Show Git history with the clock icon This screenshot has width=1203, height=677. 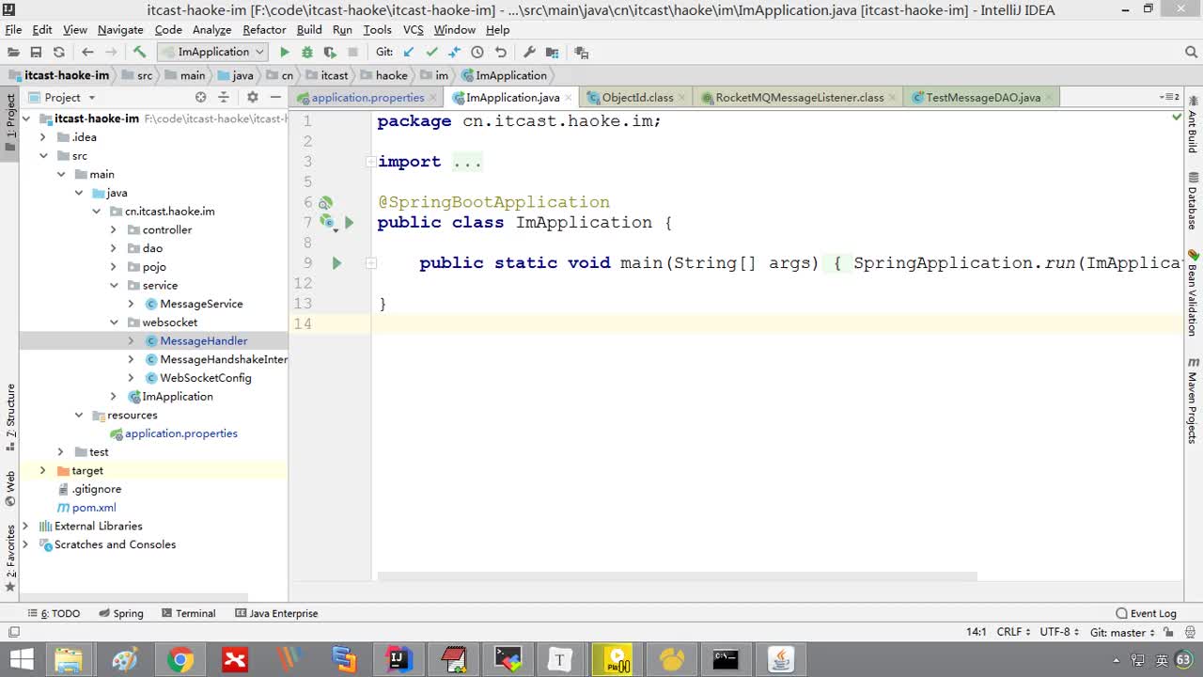click(477, 53)
